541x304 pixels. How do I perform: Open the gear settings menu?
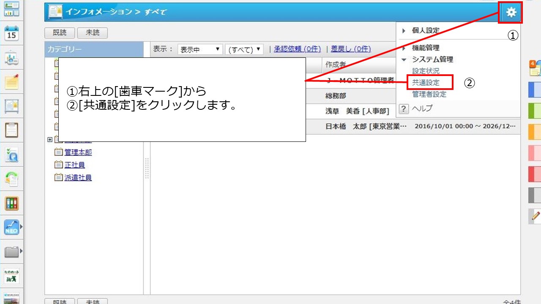(x=511, y=13)
